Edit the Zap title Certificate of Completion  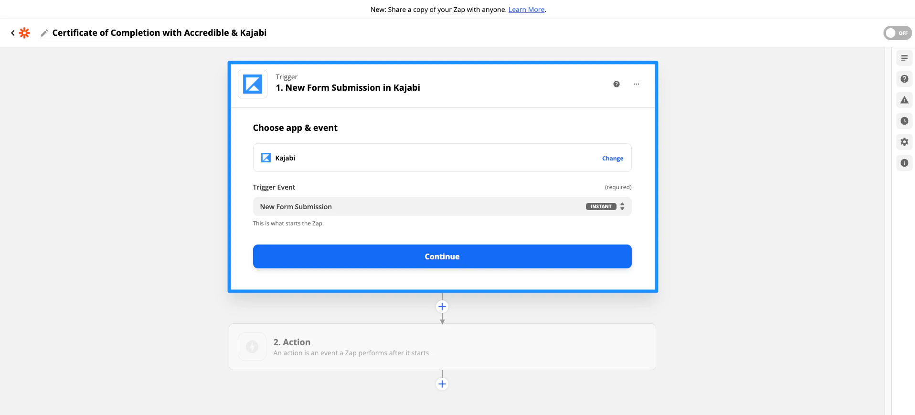(x=160, y=33)
